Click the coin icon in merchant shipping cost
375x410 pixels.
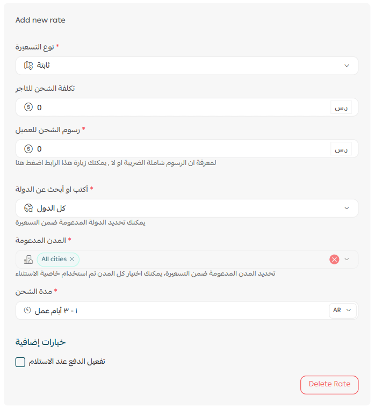point(28,107)
